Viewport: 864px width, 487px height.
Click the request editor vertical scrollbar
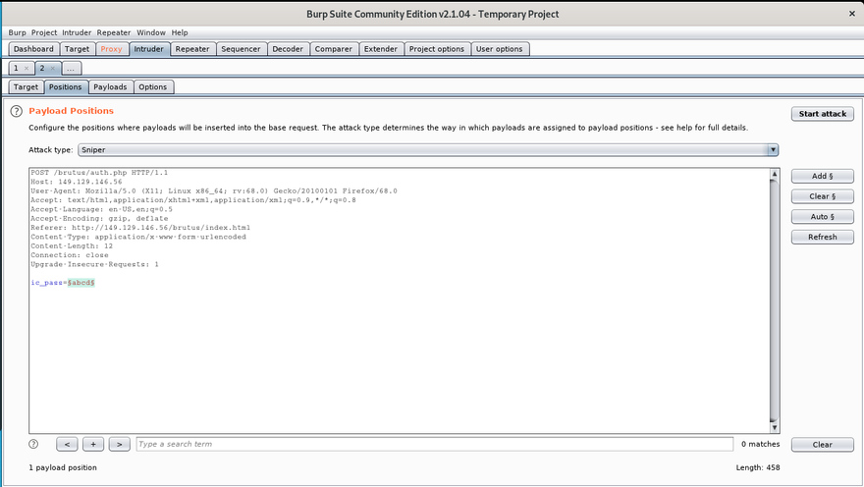pos(775,300)
